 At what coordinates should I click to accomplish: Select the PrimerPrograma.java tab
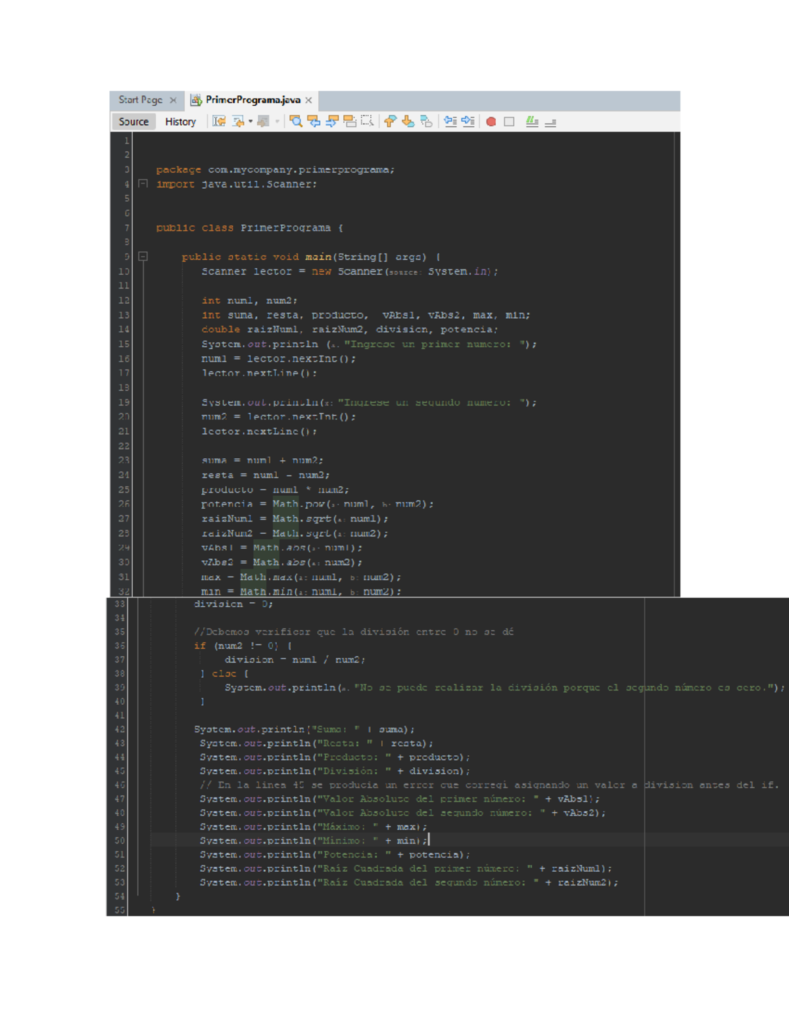click(x=252, y=100)
